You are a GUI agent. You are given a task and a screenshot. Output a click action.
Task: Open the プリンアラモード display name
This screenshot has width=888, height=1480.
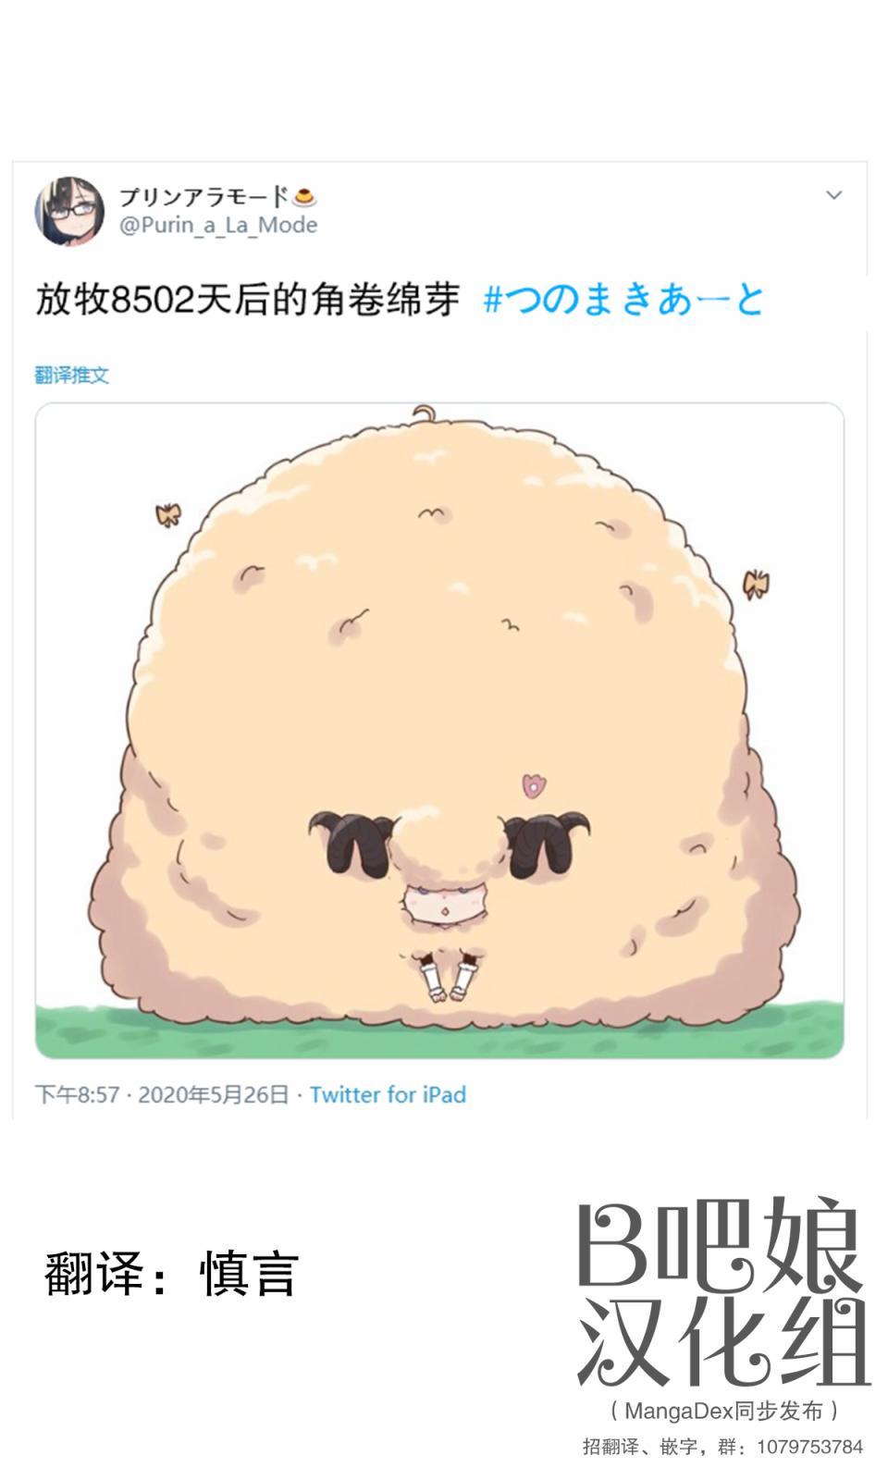pyautogui.click(x=203, y=197)
